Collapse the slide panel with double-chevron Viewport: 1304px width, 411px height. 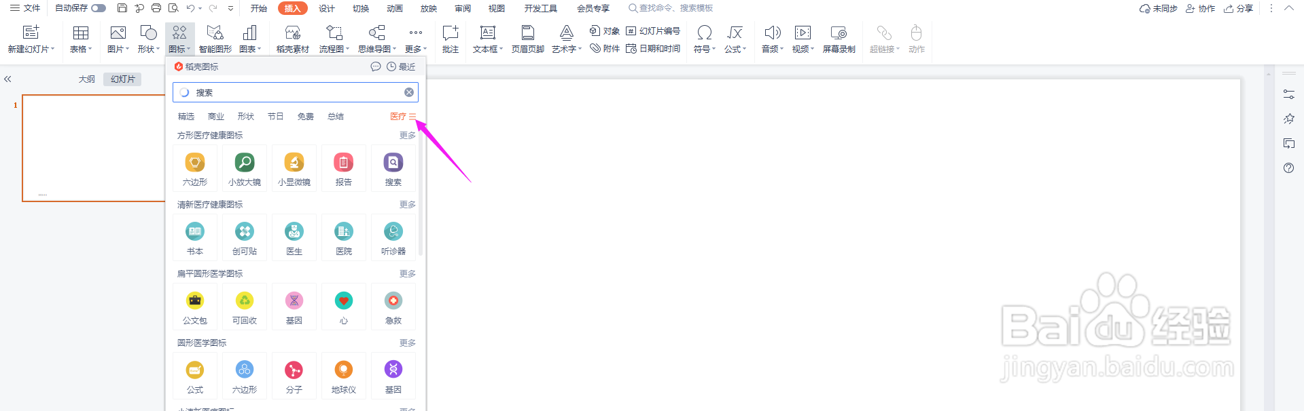(7, 79)
